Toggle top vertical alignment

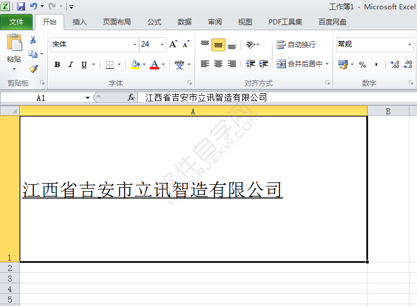[205, 44]
